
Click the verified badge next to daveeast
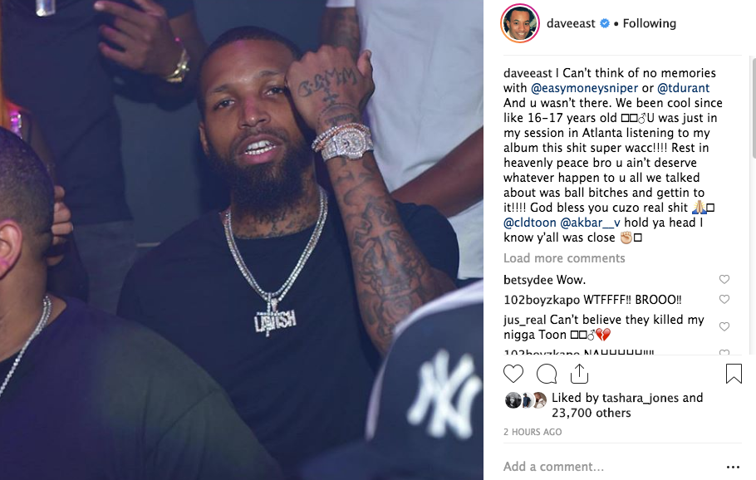point(605,23)
